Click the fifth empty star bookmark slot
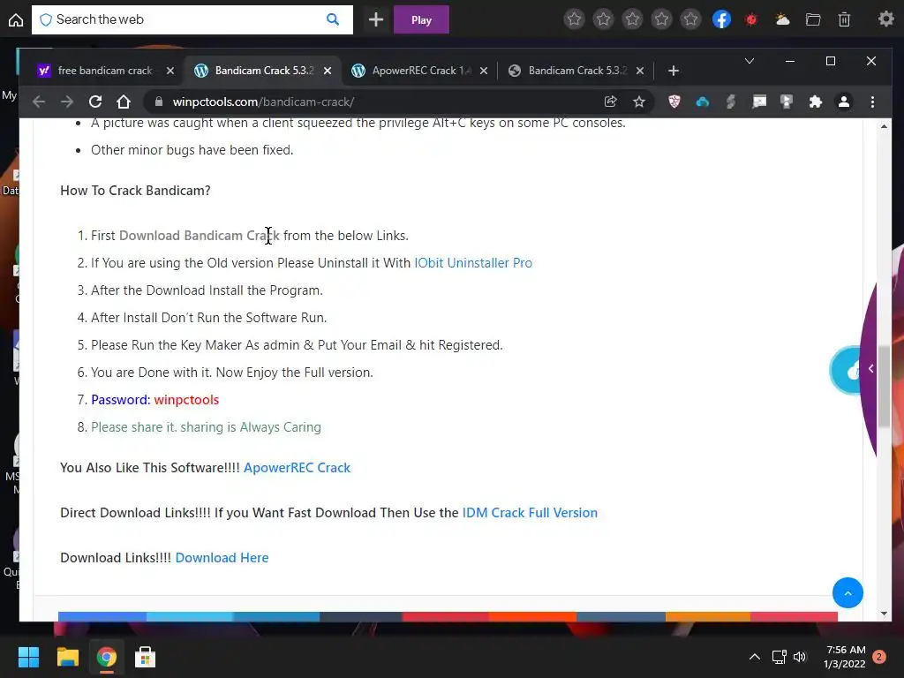 [x=690, y=19]
